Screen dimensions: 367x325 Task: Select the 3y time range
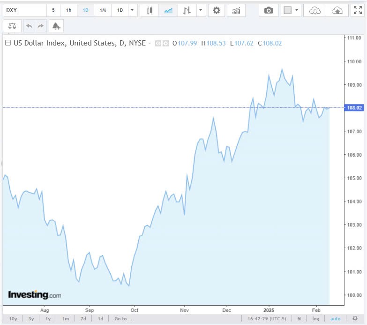coord(31,319)
